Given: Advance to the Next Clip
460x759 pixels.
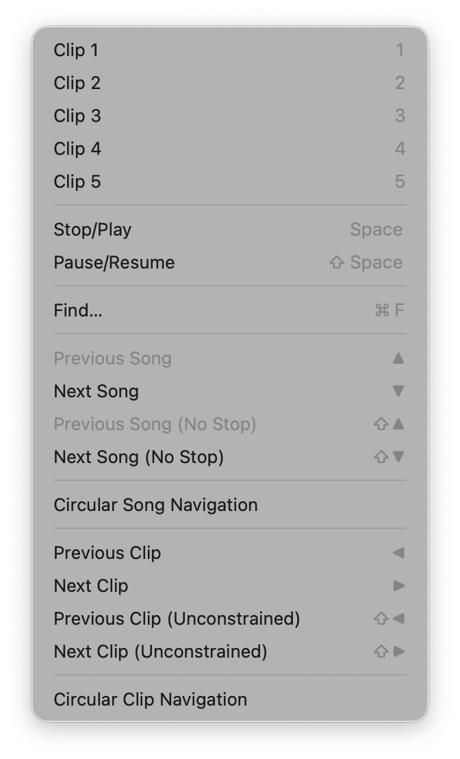Looking at the screenshot, I should pos(91,586).
